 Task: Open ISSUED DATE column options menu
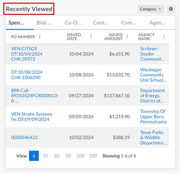[x=91, y=37]
